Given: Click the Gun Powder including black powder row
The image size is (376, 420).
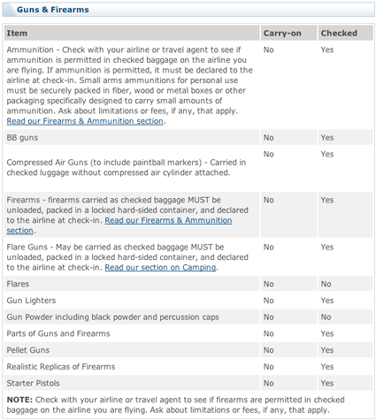Looking at the screenshot, I should click(188, 317).
